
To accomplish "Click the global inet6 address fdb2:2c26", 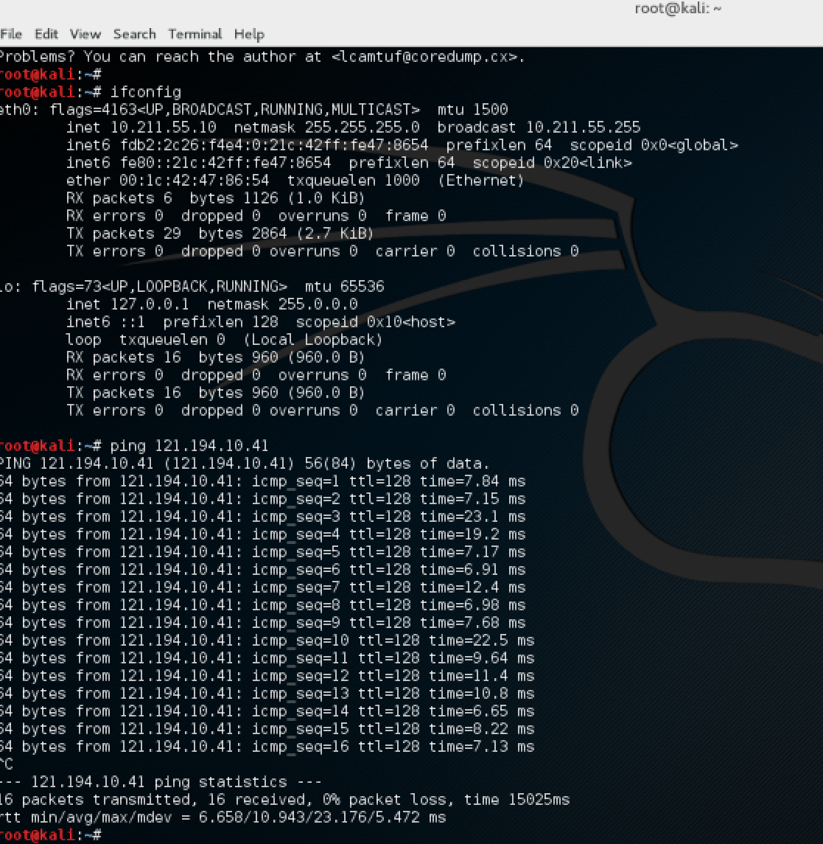I will point(274,145).
